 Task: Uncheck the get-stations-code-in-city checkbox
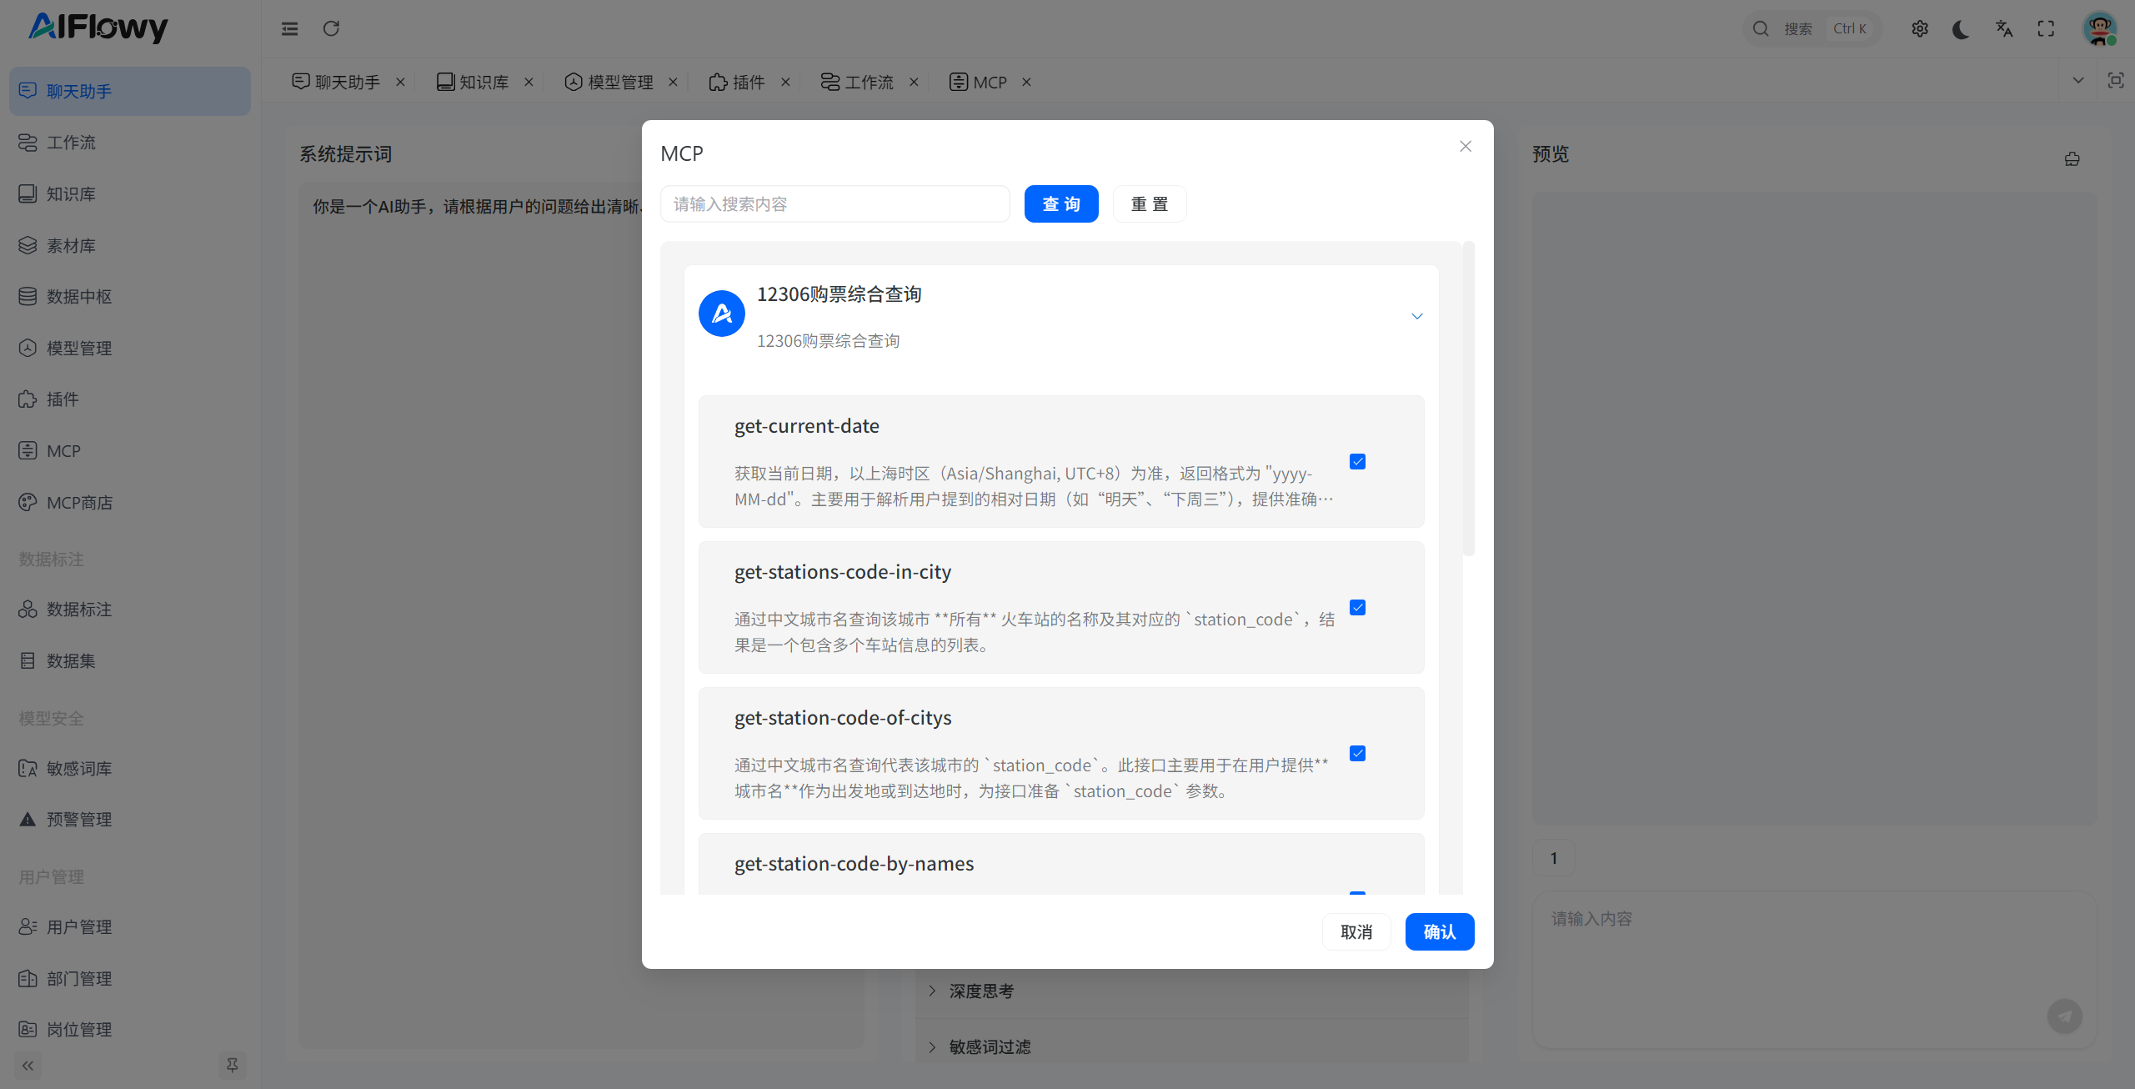(1357, 607)
